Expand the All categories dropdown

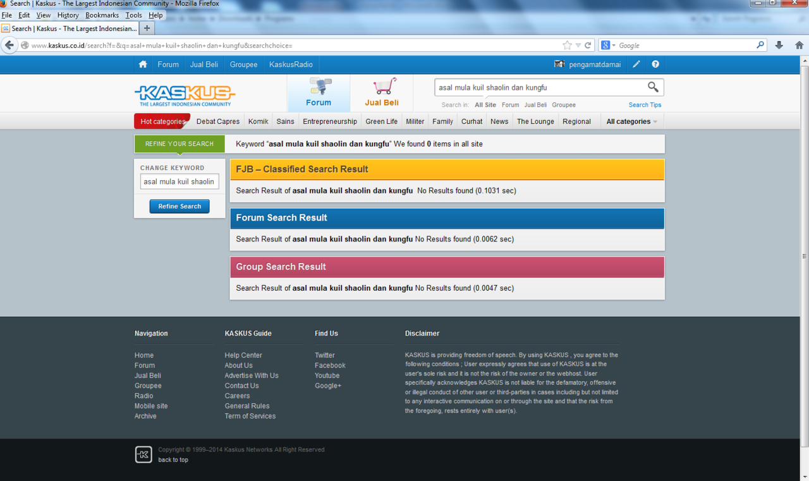[632, 121]
